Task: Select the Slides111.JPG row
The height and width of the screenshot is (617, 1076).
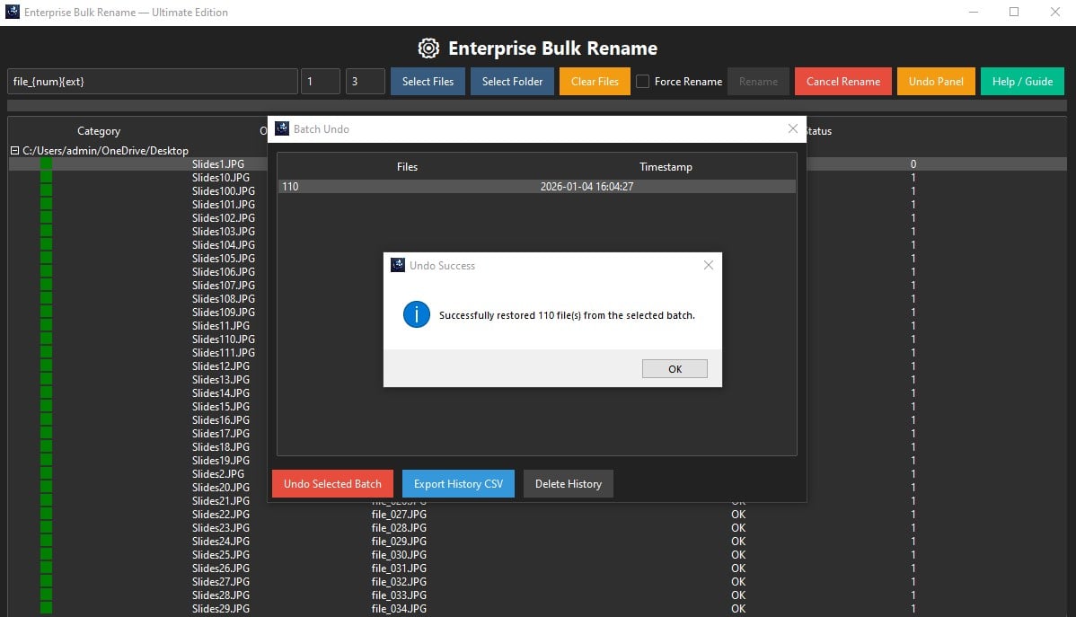Action: (x=536, y=353)
